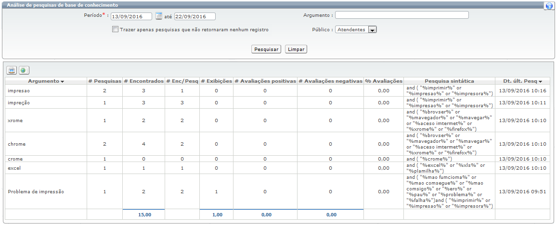Viewport: 557px width, 225px height.
Task: Select the 'excel' argument row
Action: tap(14, 168)
